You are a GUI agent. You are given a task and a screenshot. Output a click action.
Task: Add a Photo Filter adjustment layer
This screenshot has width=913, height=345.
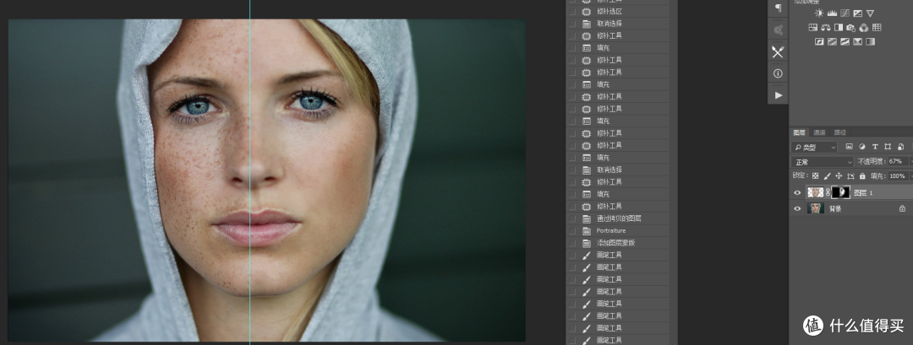click(850, 27)
